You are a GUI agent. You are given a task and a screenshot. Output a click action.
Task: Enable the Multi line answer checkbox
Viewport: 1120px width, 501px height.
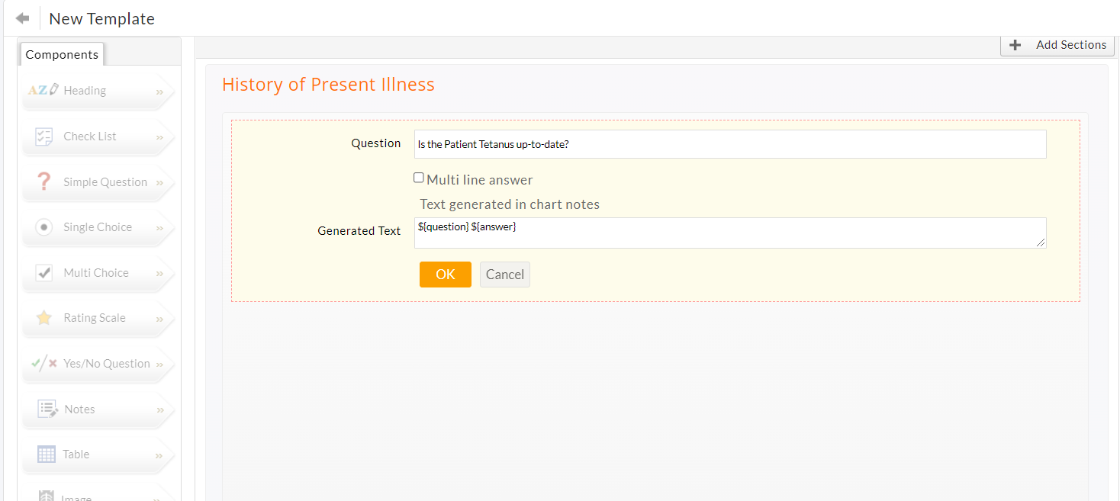[419, 178]
